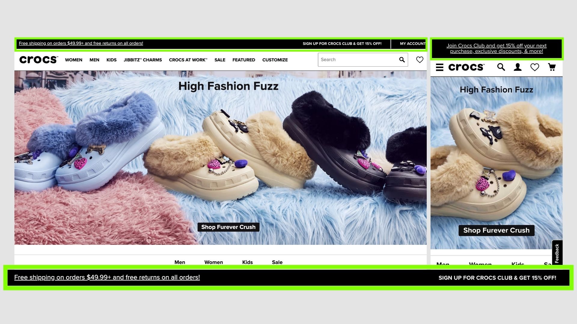This screenshot has width=577, height=324.
Task: Click the search magnifier icon in desktop search box
Action: [402, 60]
